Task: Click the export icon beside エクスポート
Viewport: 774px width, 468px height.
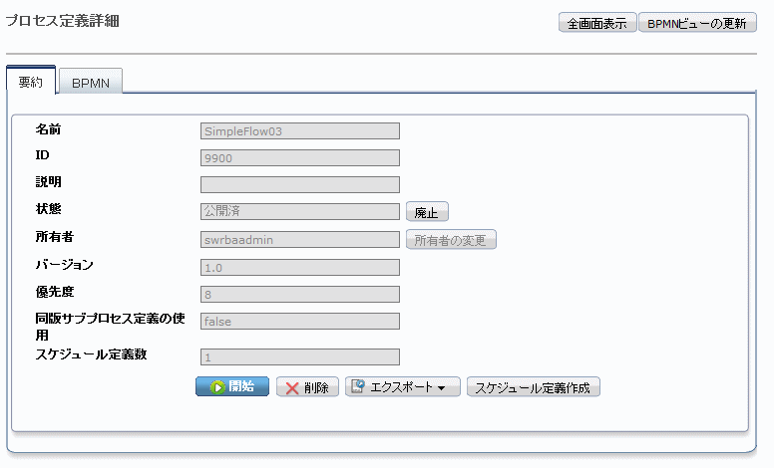Action: 358,387
